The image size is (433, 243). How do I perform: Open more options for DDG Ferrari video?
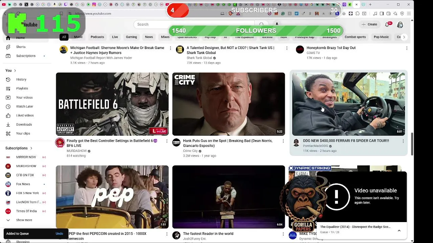click(403, 141)
